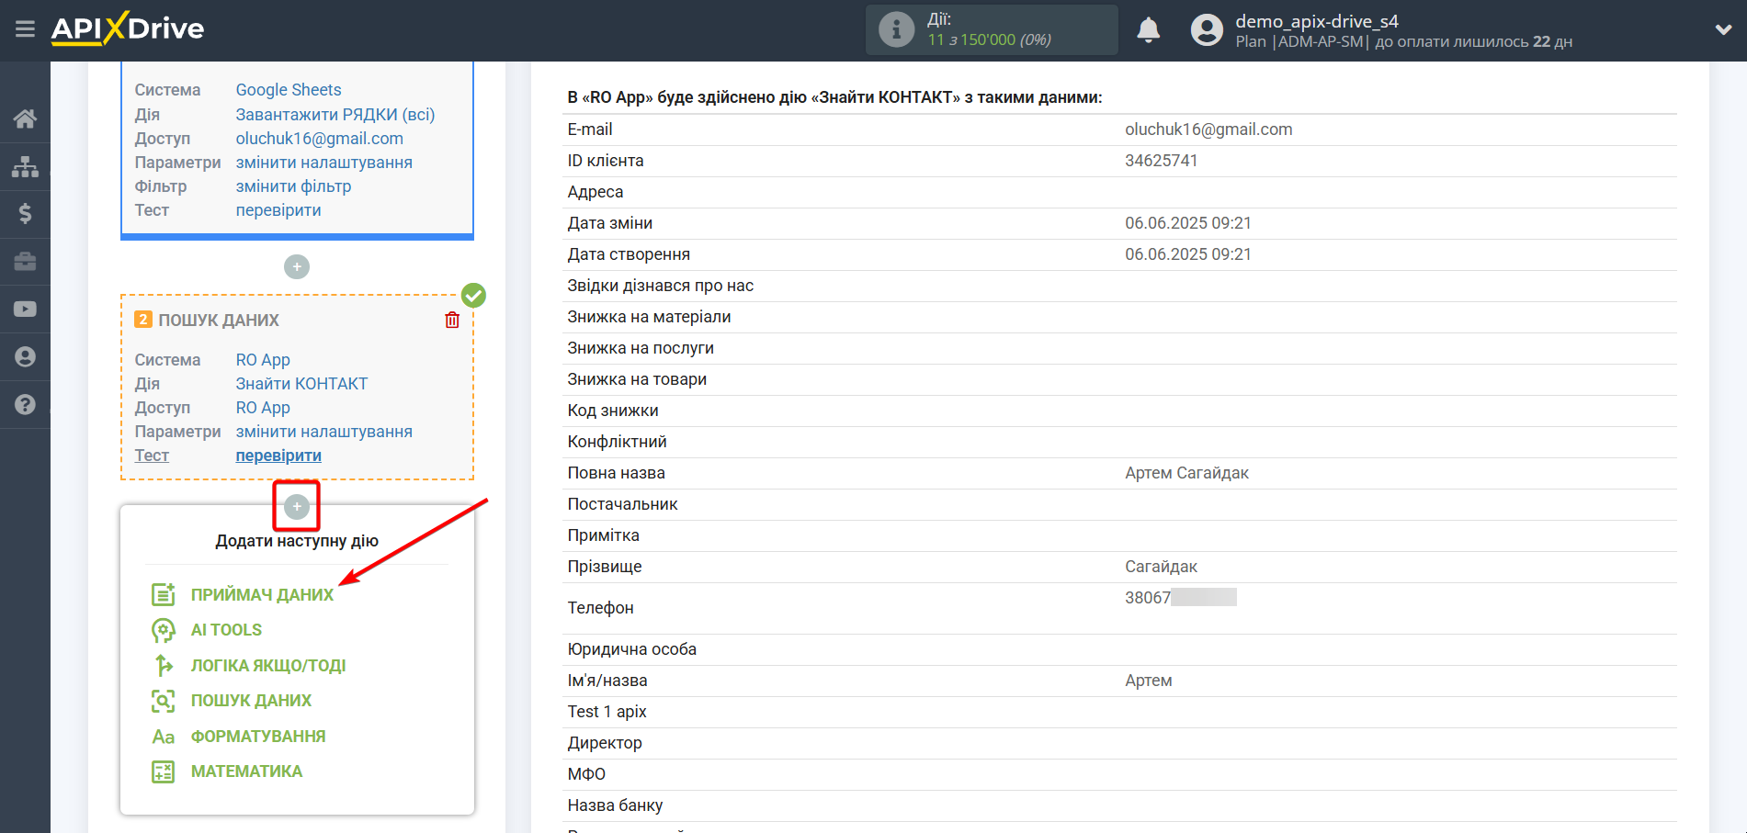Select МАТЕМАТИКА from the action menu
Image resolution: width=1747 pixels, height=833 pixels.
pos(245,771)
